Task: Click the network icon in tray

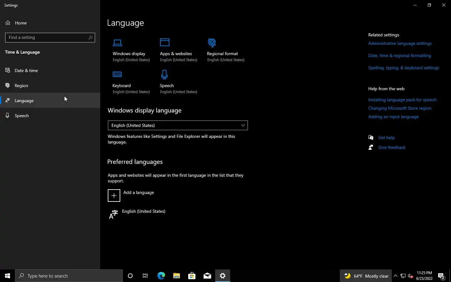Action: 403,276
